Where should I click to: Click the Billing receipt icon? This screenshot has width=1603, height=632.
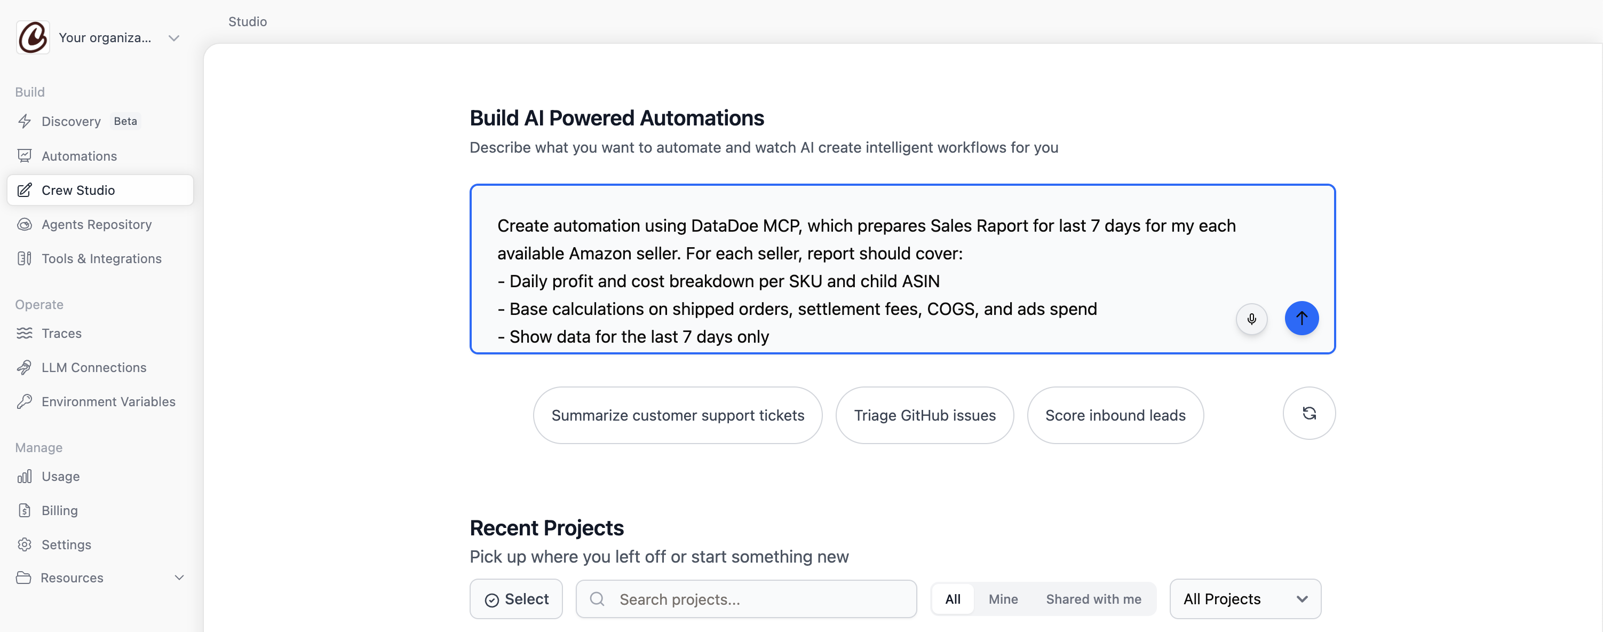[x=24, y=511]
